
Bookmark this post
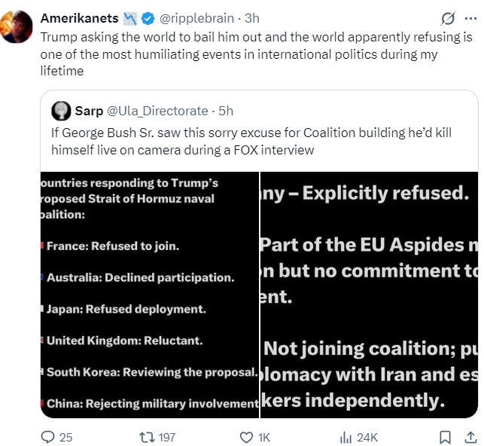point(445,437)
